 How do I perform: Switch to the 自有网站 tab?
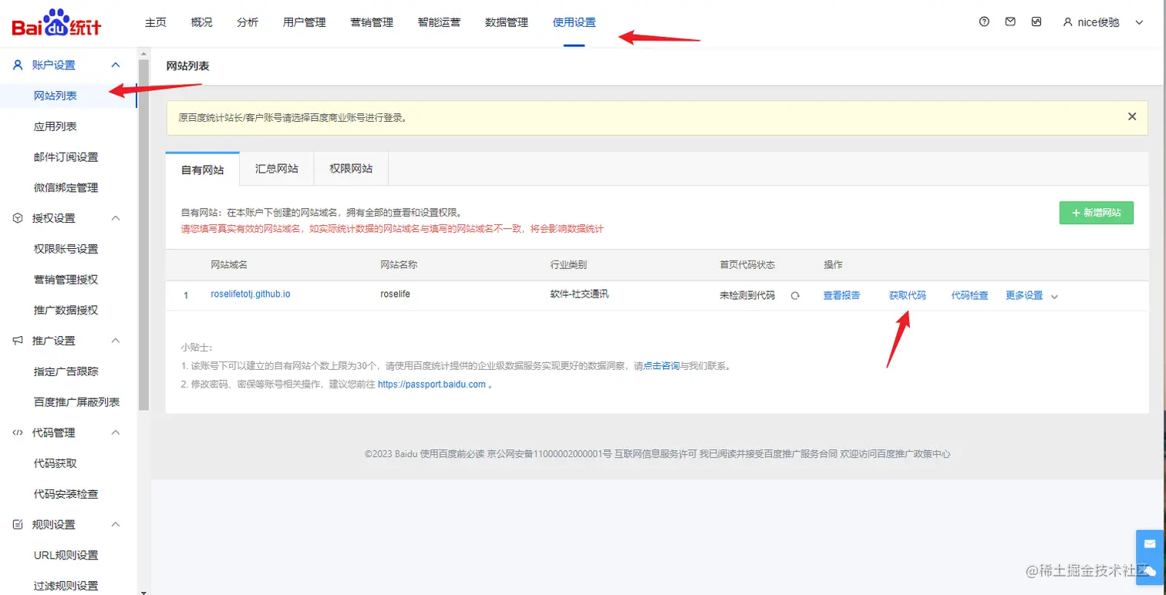pos(203,170)
